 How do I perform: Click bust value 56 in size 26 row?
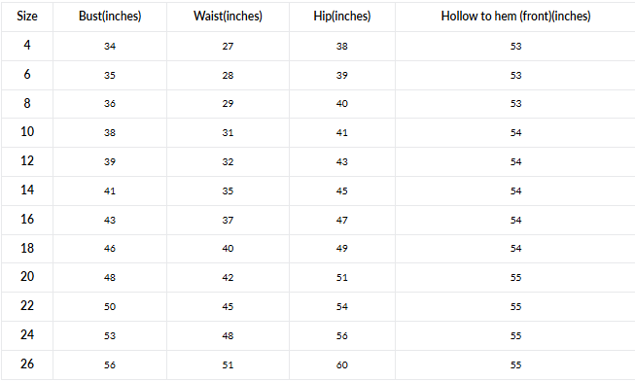[110, 364]
